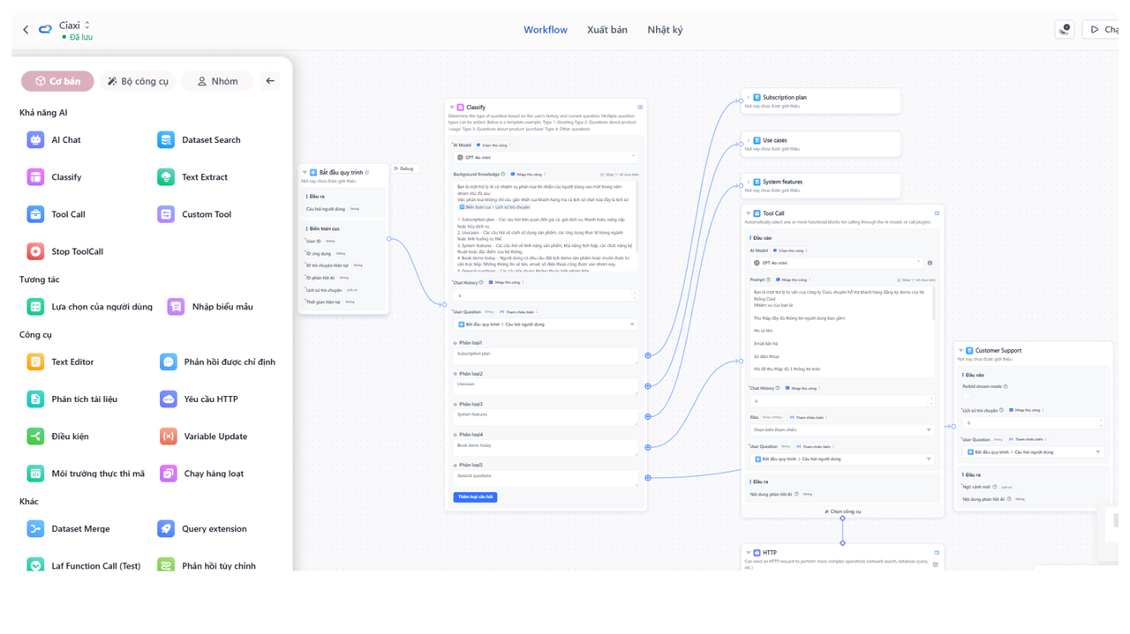Switch to the Xuất bản tab
Image resolution: width=1130 pixels, height=634 pixels.
(607, 30)
